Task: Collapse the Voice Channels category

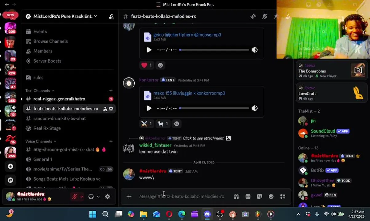Action: click(41, 141)
